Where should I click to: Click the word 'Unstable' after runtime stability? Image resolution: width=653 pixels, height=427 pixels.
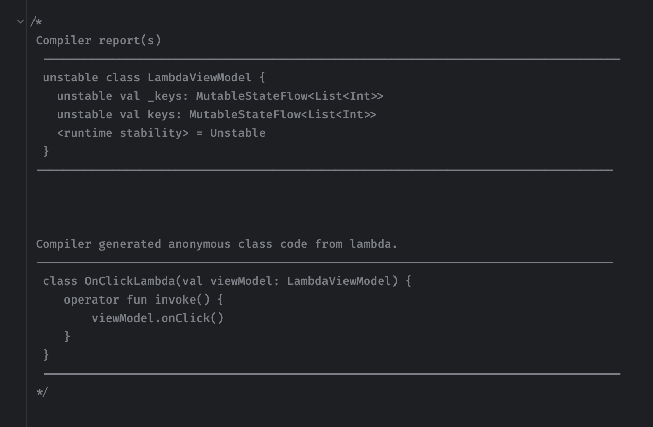pos(238,133)
